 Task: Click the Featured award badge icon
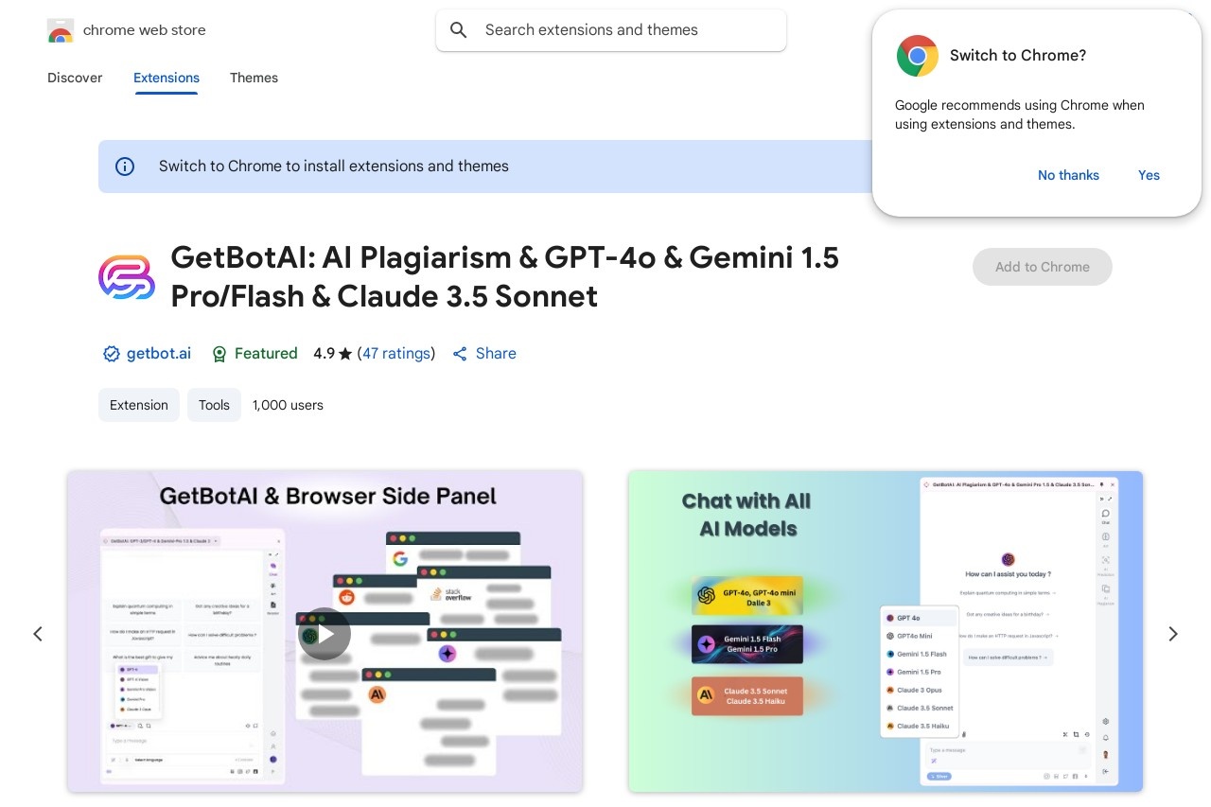tap(219, 354)
